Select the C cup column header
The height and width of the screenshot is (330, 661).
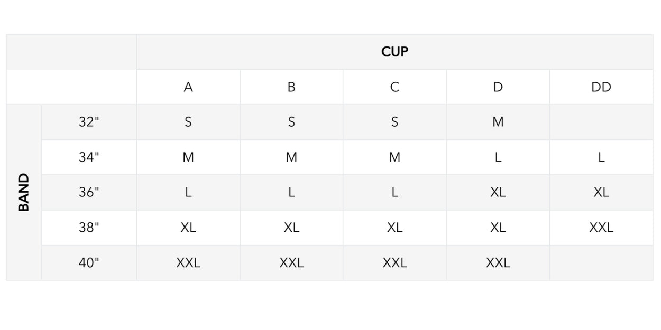click(x=394, y=87)
